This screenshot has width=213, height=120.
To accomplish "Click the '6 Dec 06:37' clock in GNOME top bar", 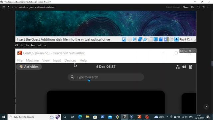I will tap(106, 67).
